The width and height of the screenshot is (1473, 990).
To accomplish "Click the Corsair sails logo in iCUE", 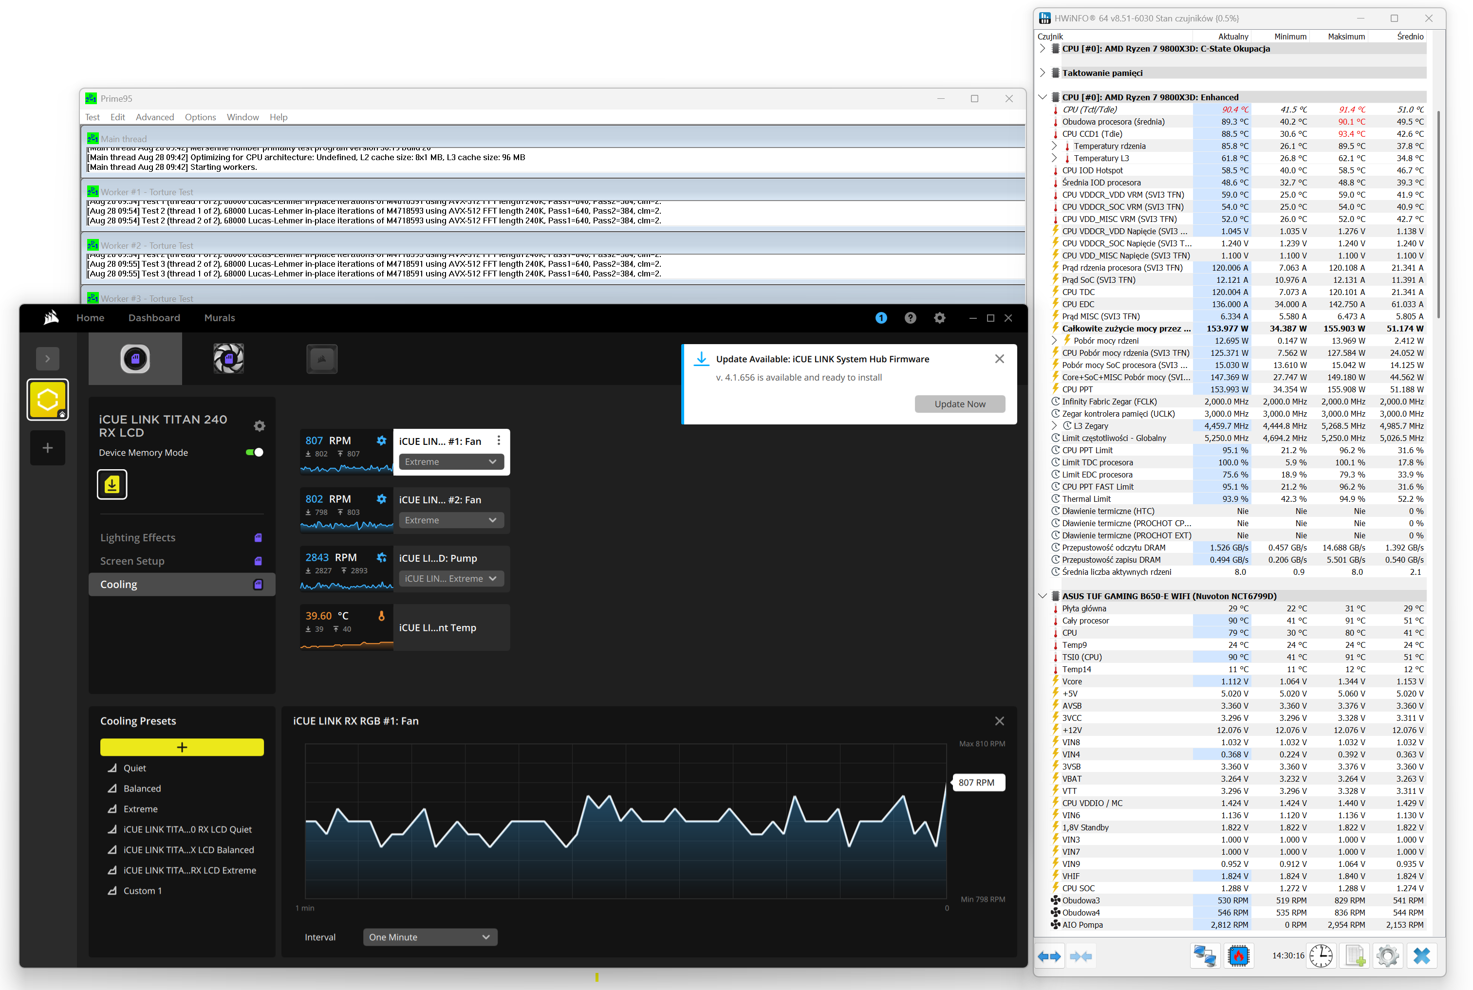I will click(x=51, y=317).
